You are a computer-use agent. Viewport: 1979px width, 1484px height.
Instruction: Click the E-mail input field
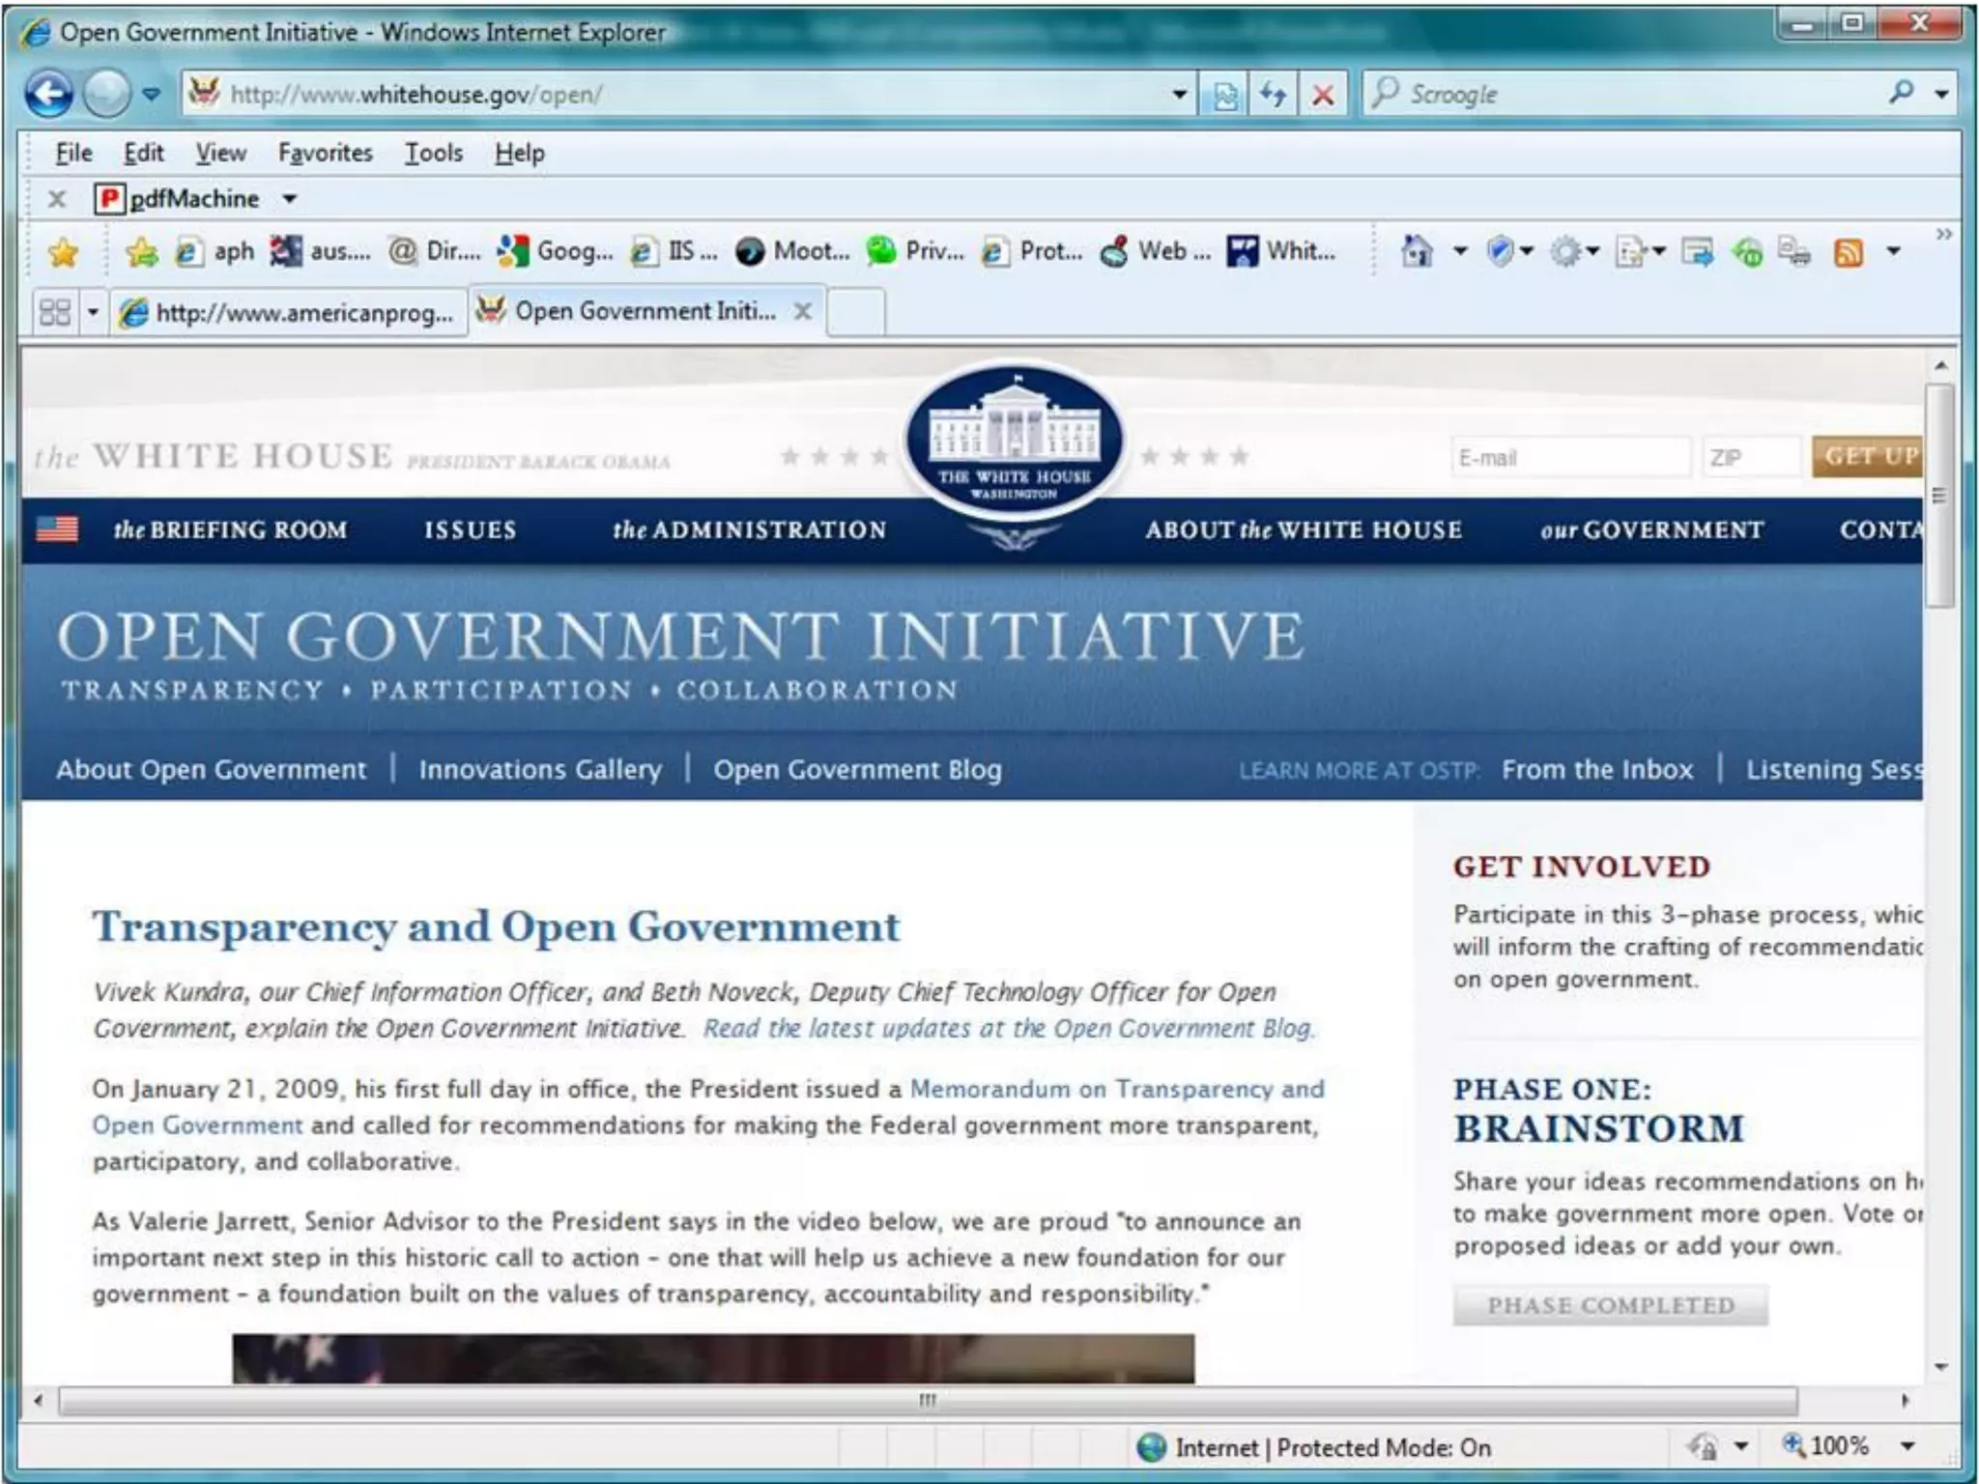point(1569,458)
